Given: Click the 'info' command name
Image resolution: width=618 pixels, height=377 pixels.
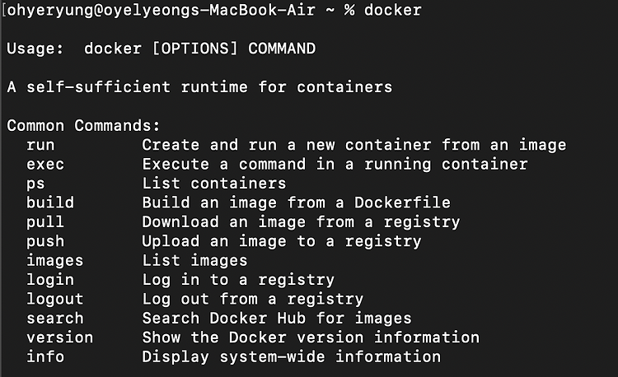Looking at the screenshot, I should pyautogui.click(x=45, y=356).
